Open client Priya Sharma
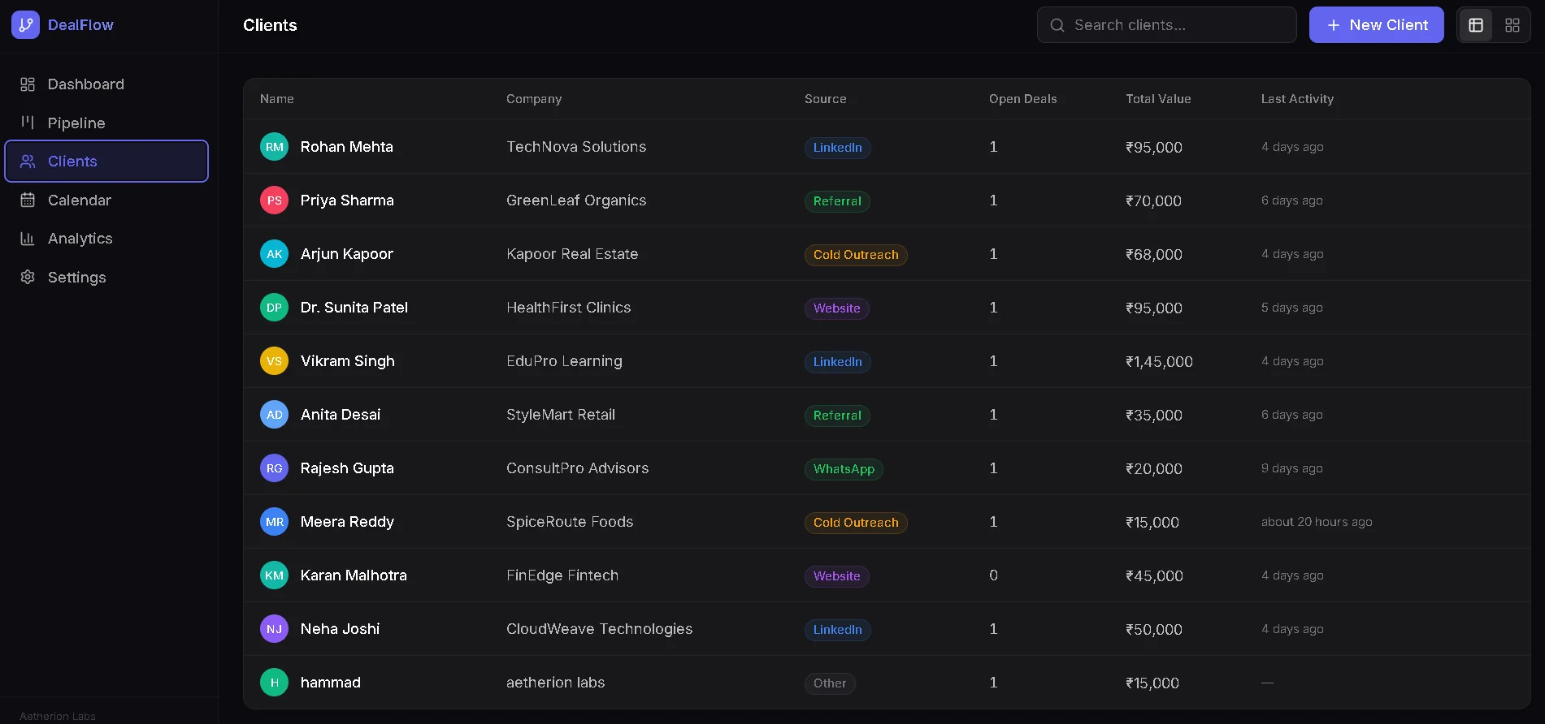 (x=347, y=200)
